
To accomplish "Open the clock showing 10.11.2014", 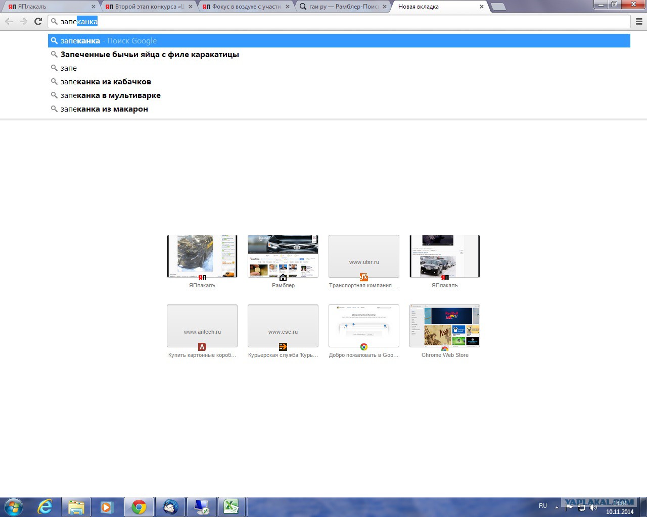I will [620, 507].
